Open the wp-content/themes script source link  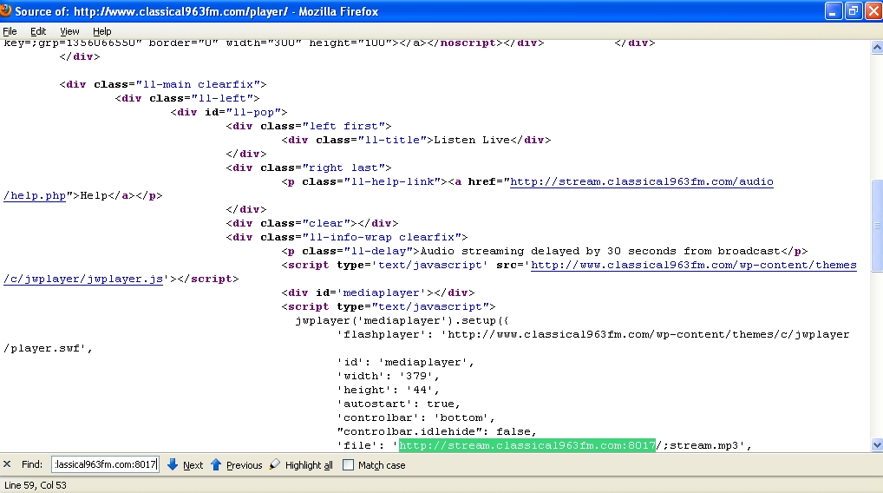coord(694,265)
